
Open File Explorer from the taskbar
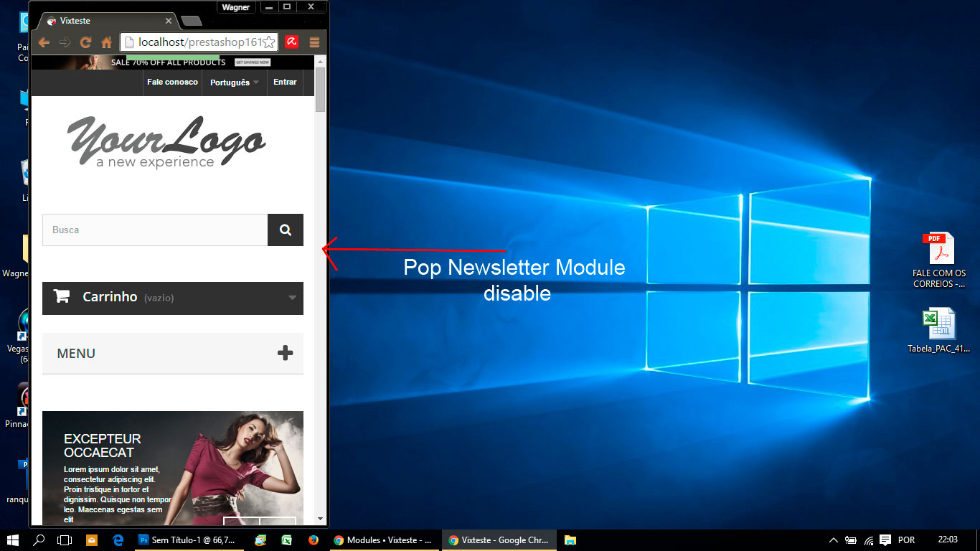point(570,540)
